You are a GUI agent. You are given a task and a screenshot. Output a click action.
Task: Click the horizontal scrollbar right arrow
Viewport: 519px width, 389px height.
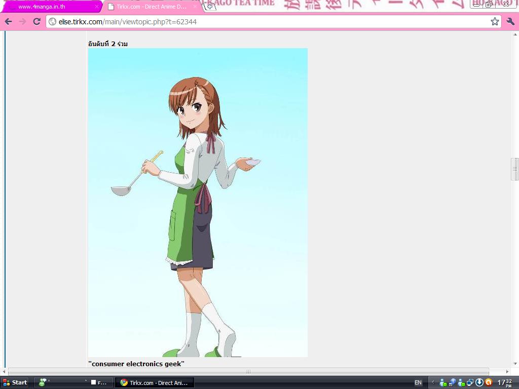point(507,372)
